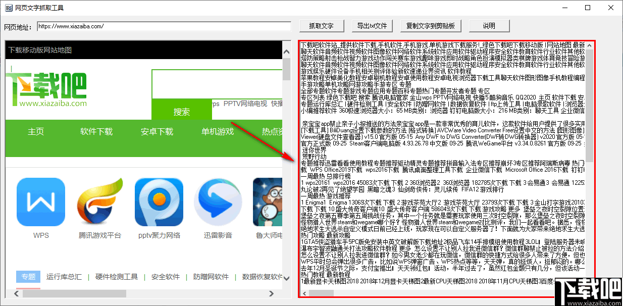Click the WPS label under icon
The width and height of the screenshot is (623, 306).
41,235
